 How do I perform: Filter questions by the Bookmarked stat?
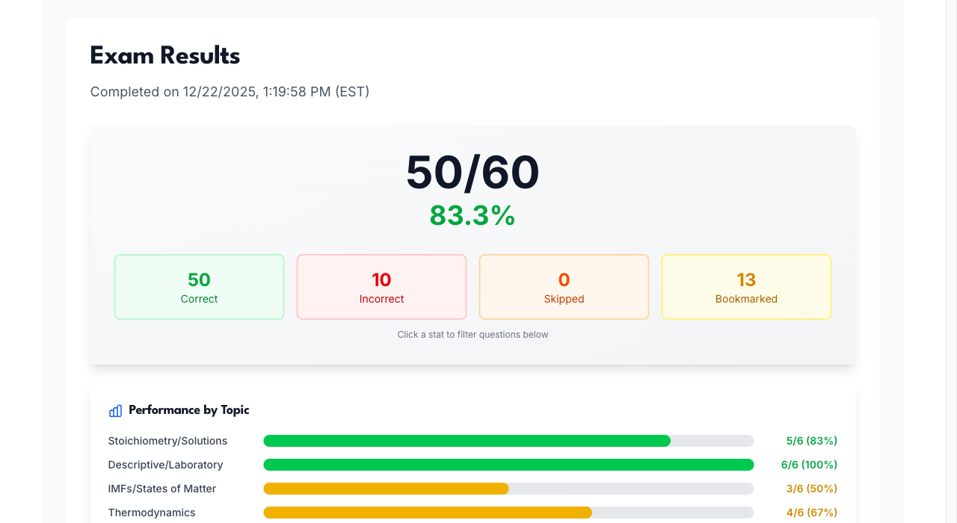pyautogui.click(x=746, y=286)
